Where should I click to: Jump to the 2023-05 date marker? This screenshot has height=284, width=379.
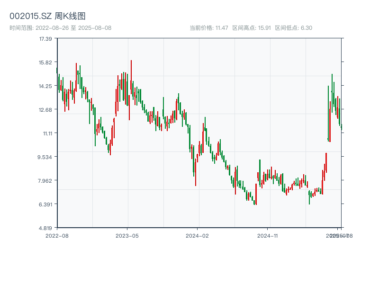tap(127, 235)
